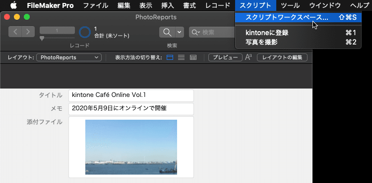Viewport: 372px width, 183px height.
Task: Click the 検索 quick find field
Action: pos(212,32)
